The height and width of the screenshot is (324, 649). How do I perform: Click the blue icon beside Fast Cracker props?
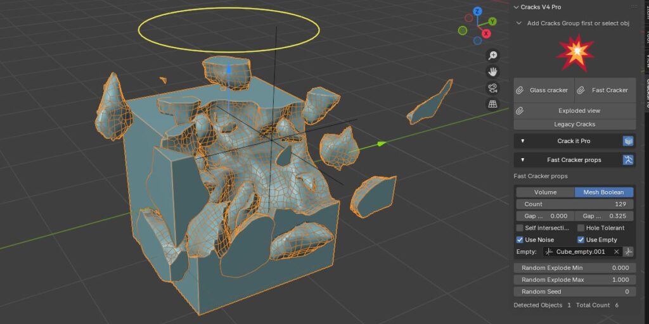point(628,160)
